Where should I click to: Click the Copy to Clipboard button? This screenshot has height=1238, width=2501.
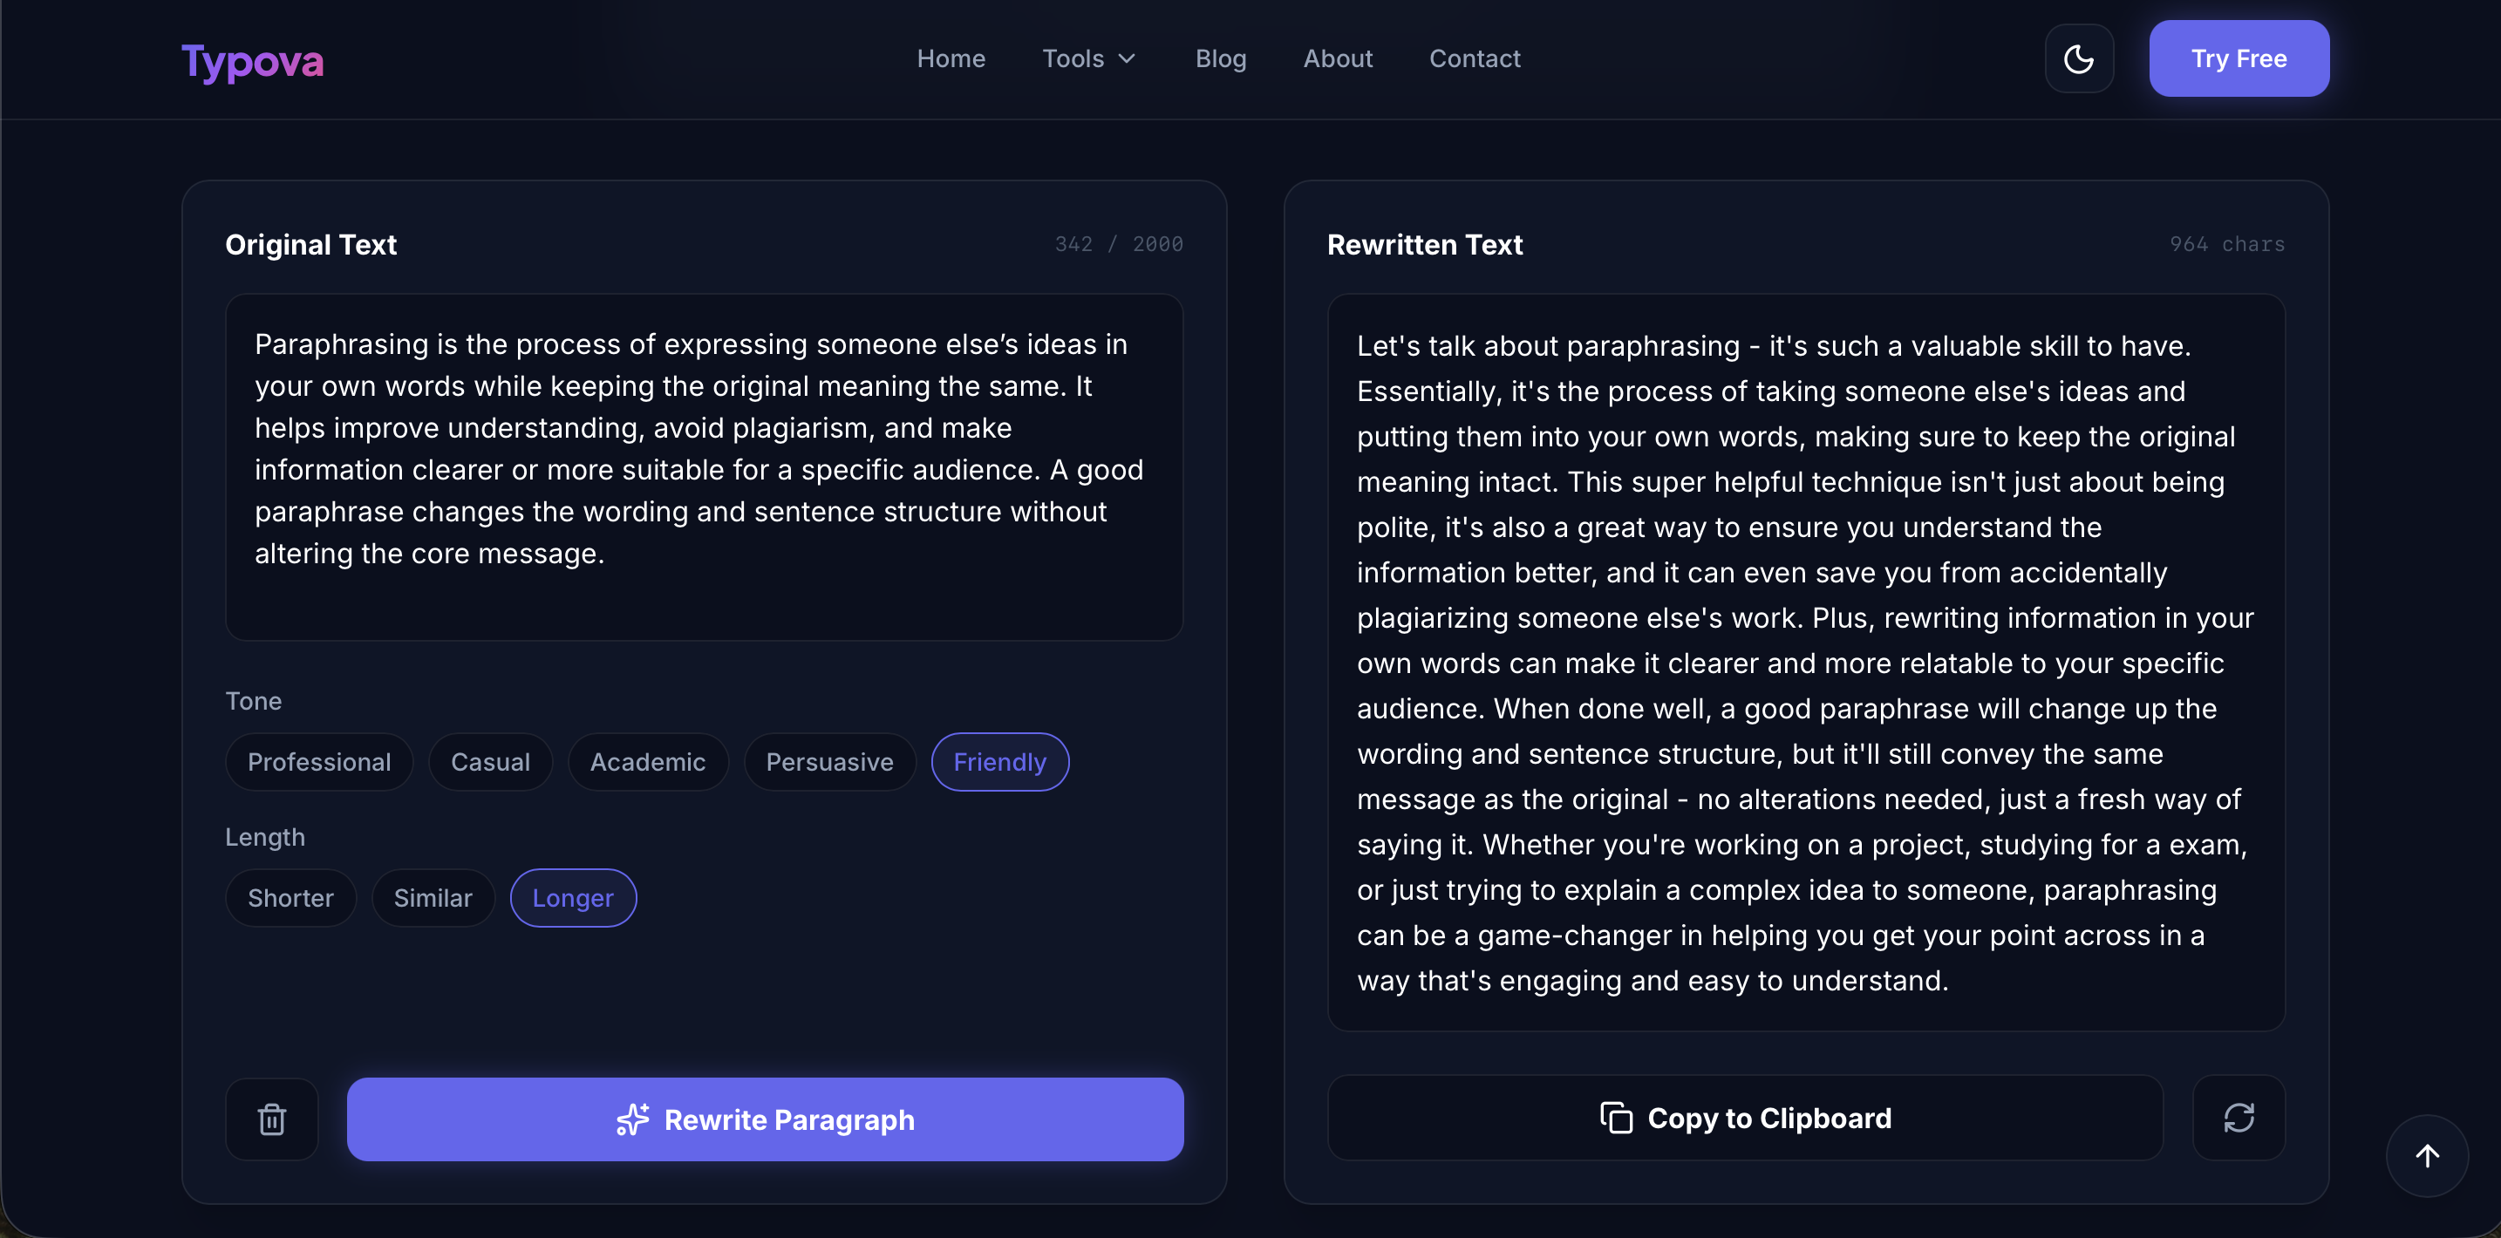pyautogui.click(x=1745, y=1118)
